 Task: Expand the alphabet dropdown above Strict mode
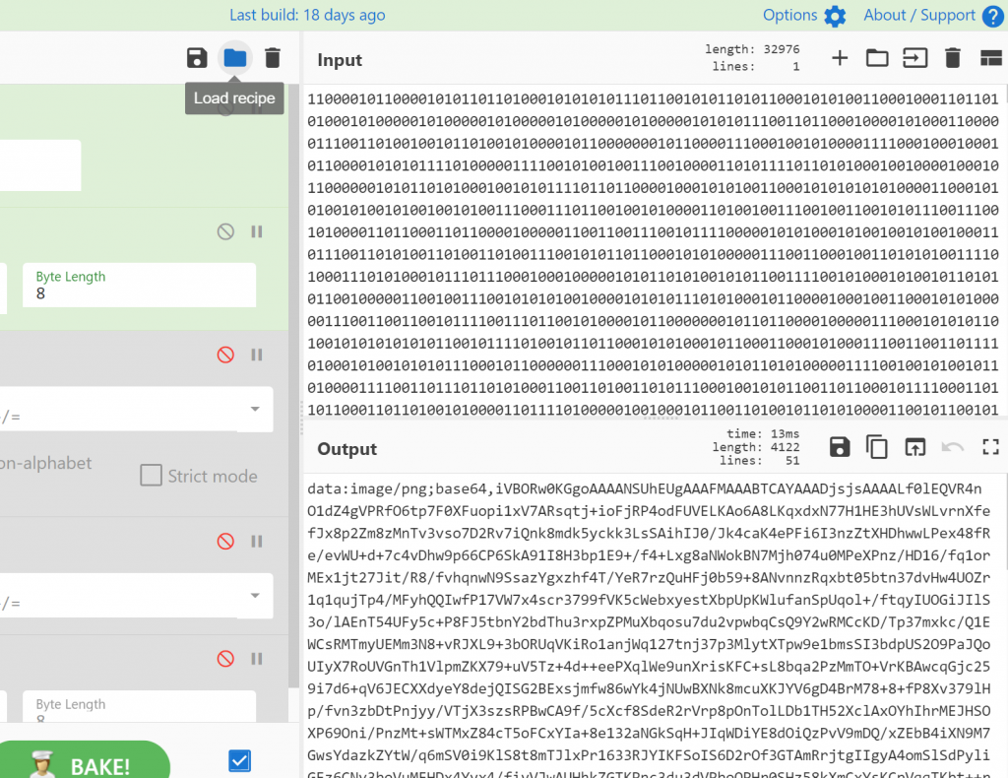click(x=255, y=409)
